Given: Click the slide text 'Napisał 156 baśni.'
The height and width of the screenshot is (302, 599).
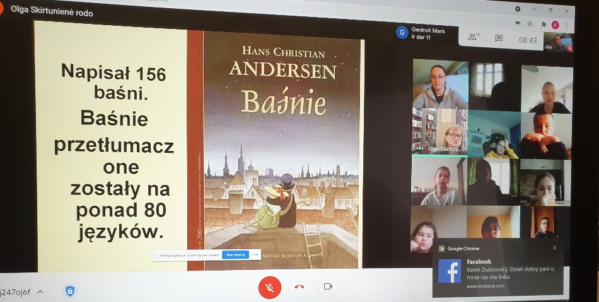Looking at the screenshot, I should tap(113, 81).
